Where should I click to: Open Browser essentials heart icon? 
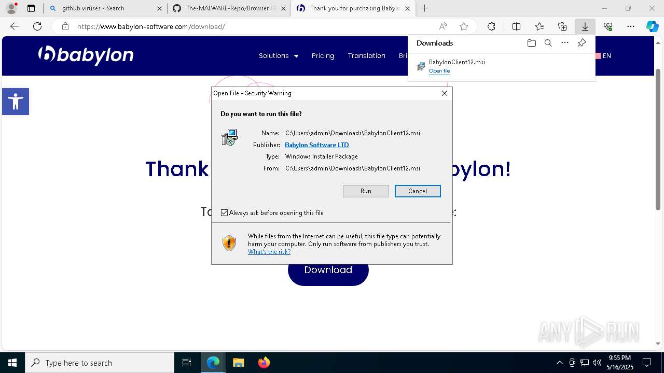pyautogui.click(x=608, y=26)
